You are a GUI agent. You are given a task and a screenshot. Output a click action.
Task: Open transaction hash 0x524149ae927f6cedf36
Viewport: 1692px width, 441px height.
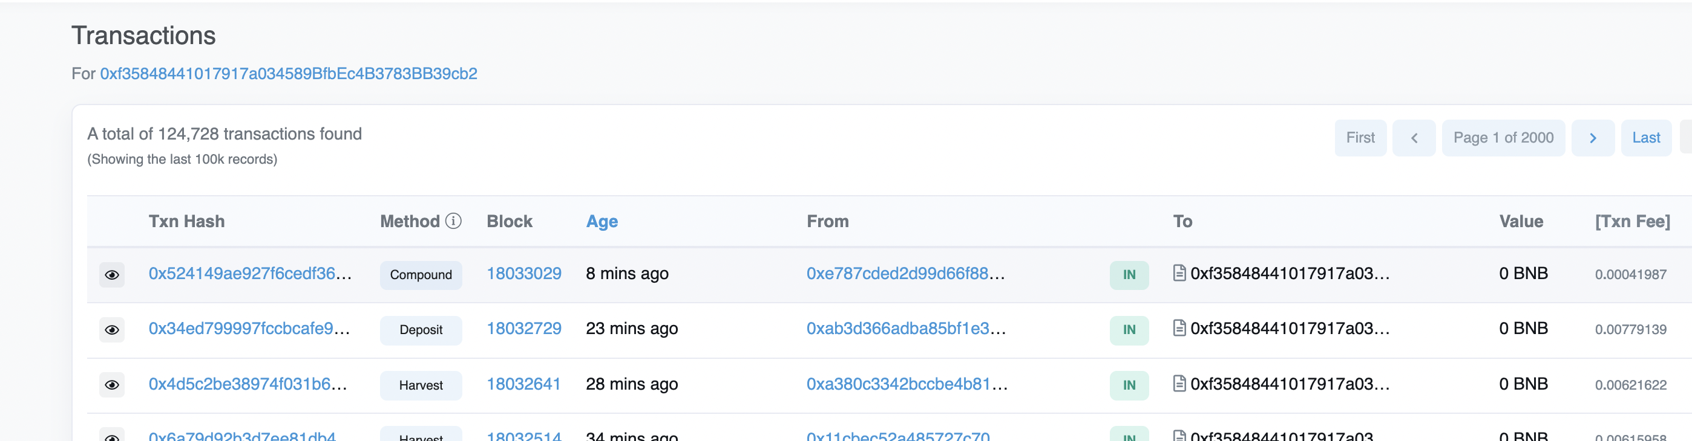pyautogui.click(x=249, y=273)
